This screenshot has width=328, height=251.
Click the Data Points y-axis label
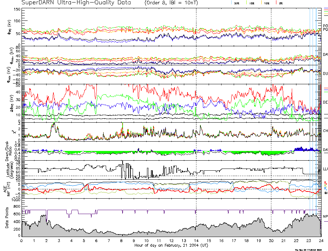coord(7,219)
